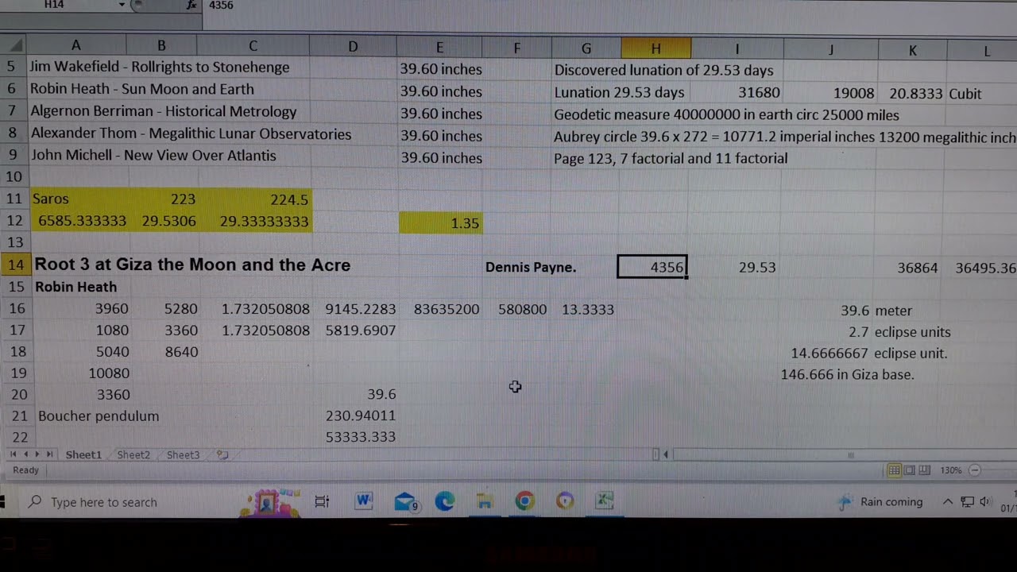The image size is (1017, 572).
Task: Select cell with 224.5
Action: 253,199
